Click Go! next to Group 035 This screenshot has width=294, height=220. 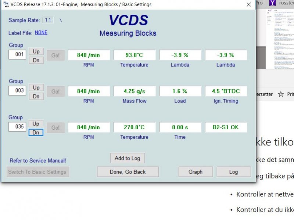click(x=55, y=127)
